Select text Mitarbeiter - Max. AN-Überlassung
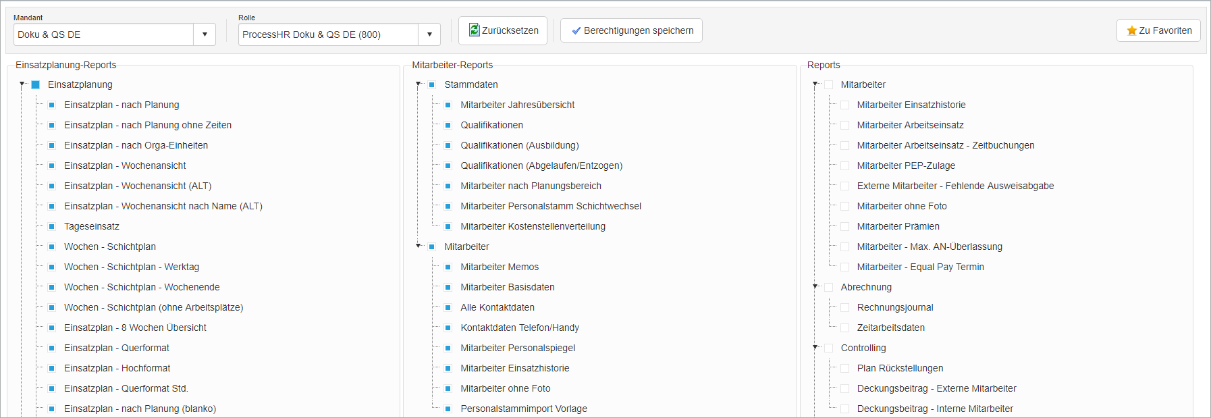The width and height of the screenshot is (1211, 418). pos(930,246)
